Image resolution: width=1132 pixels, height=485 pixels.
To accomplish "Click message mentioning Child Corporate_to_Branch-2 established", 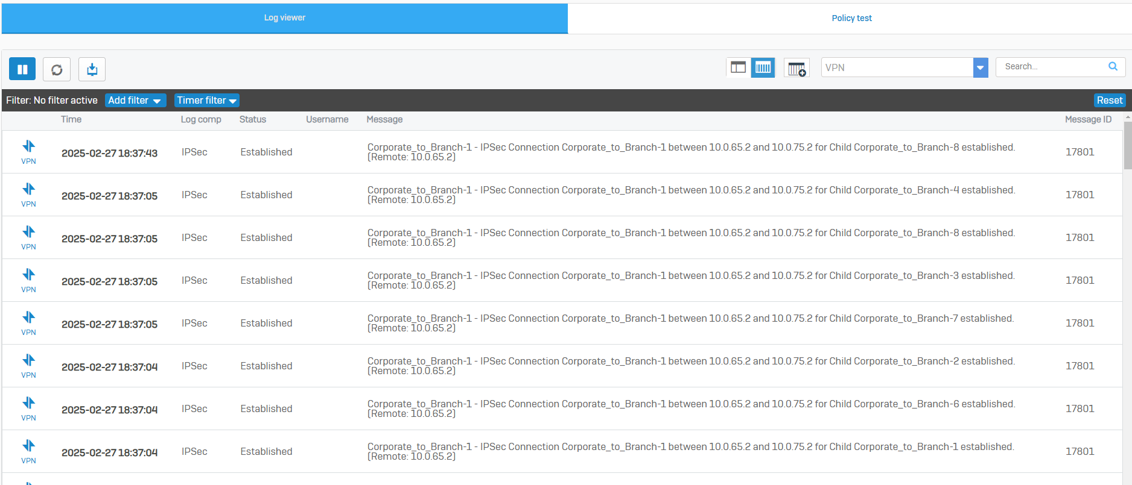I will click(x=691, y=366).
